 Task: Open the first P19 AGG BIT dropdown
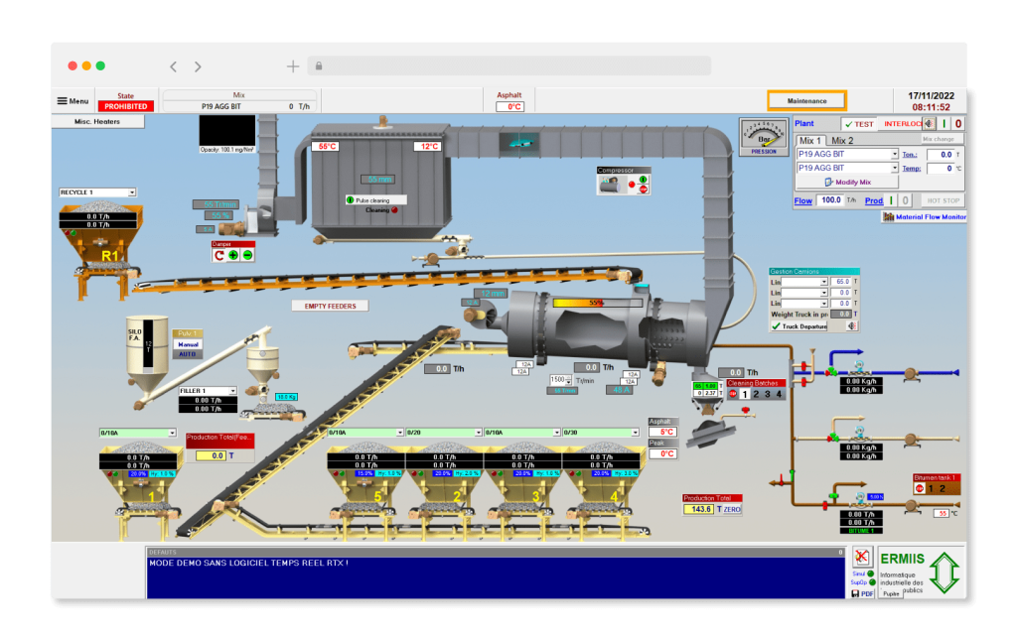(894, 155)
